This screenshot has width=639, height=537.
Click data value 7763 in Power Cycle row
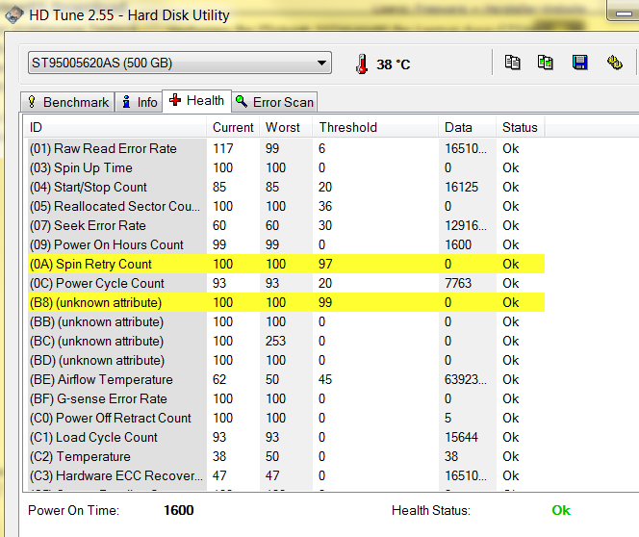coord(458,283)
